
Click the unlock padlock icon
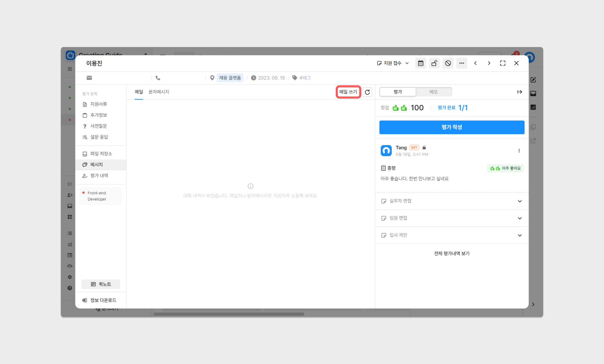[434, 63]
